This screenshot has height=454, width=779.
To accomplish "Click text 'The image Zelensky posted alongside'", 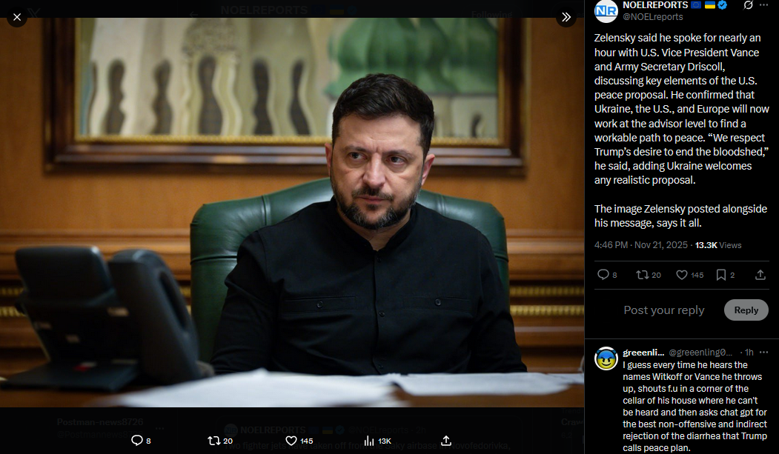I will tap(680, 209).
